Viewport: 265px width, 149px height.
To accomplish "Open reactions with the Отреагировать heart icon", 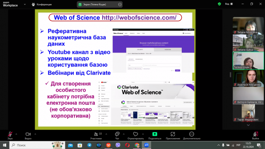I will tap(135, 135).
